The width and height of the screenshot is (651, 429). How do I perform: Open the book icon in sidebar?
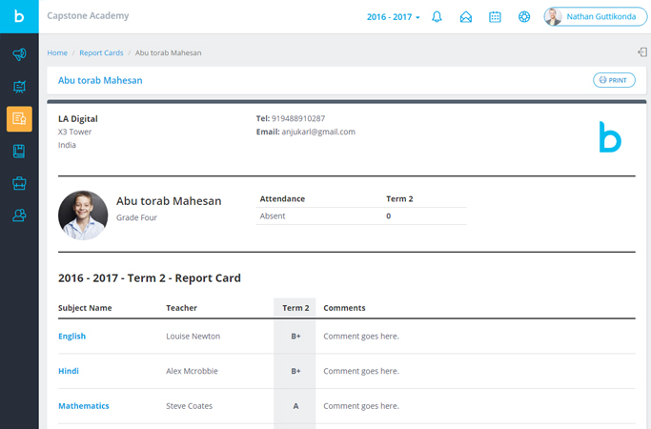[x=19, y=152]
